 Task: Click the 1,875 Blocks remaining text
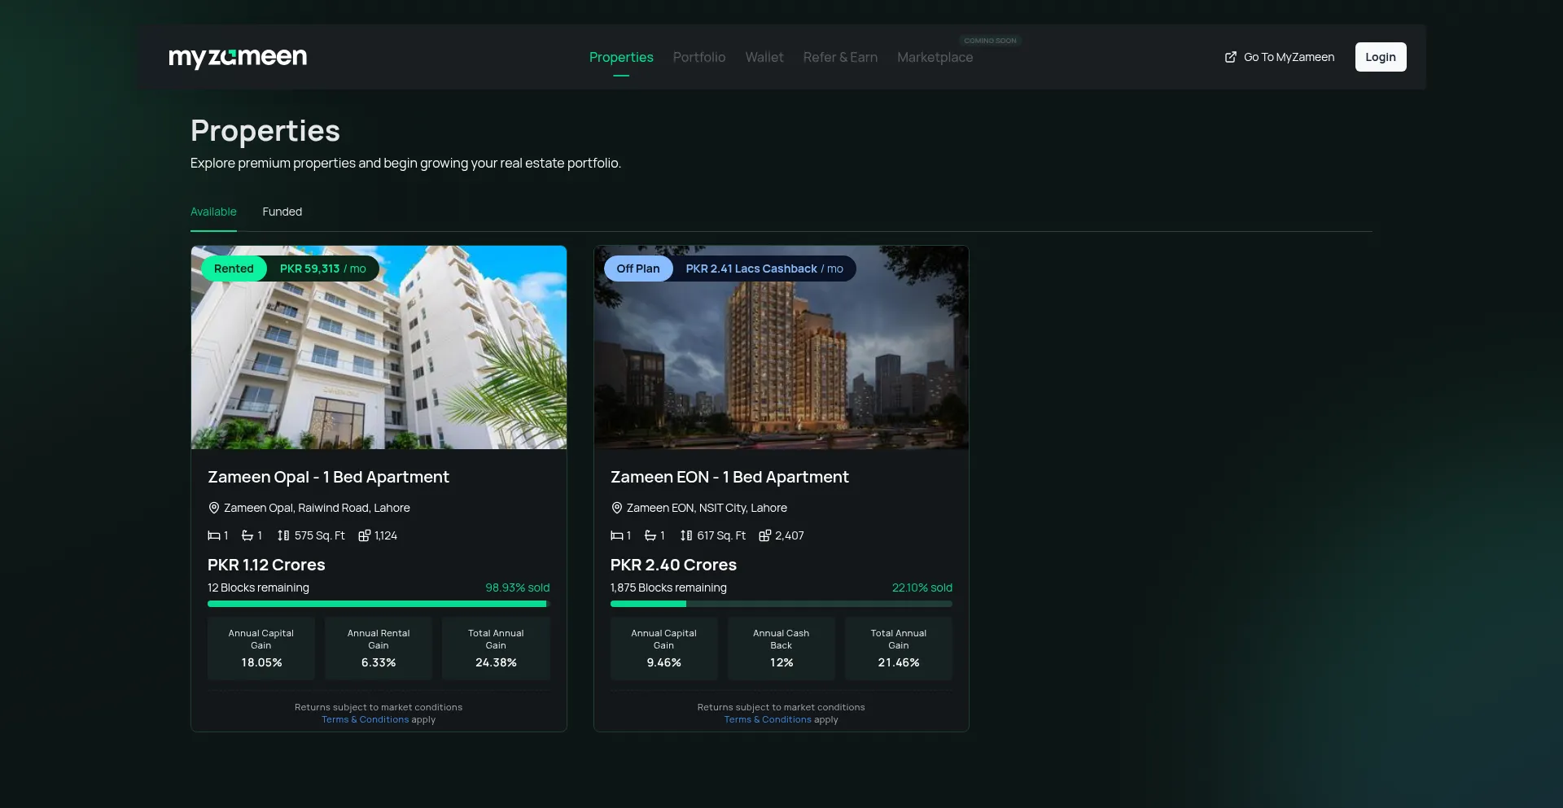(668, 587)
